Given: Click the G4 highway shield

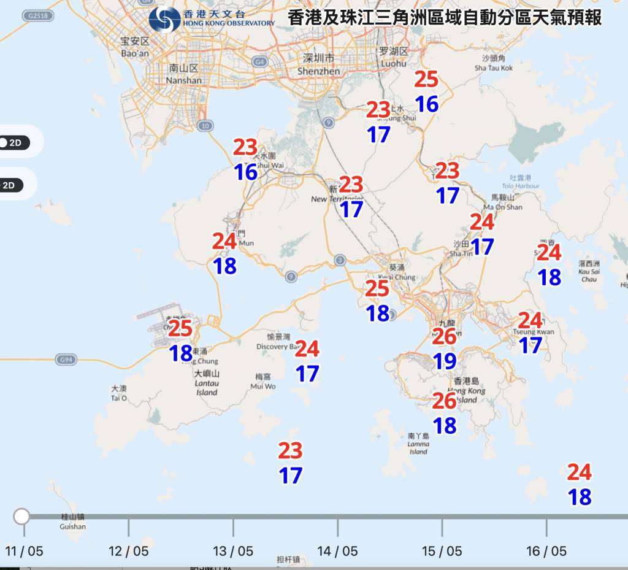Looking at the screenshot, I should point(259,62).
